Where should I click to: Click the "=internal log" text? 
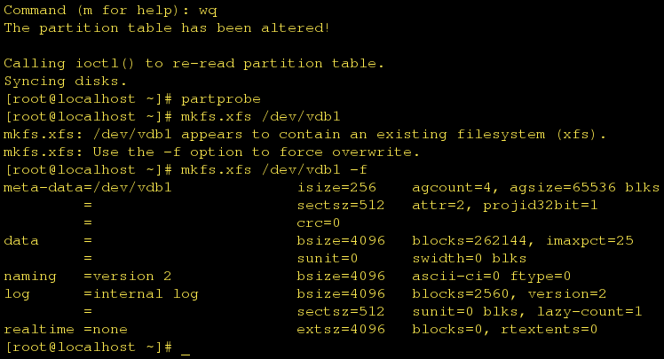pos(141,293)
